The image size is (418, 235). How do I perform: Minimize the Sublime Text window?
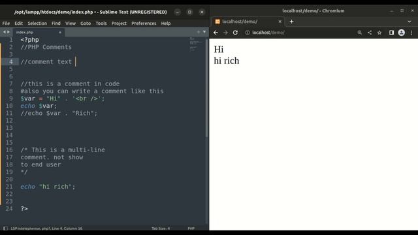[177, 12]
